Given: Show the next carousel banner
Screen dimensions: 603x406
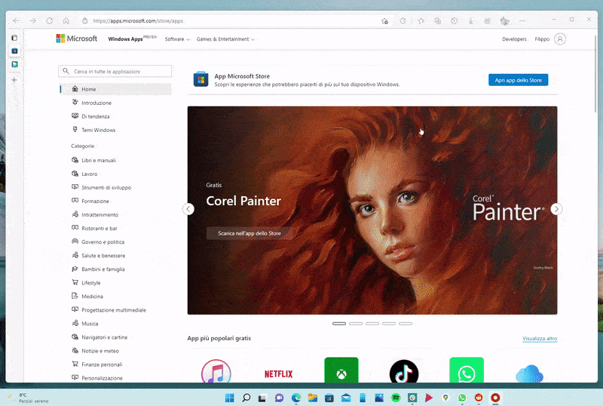Looking at the screenshot, I should [x=556, y=209].
